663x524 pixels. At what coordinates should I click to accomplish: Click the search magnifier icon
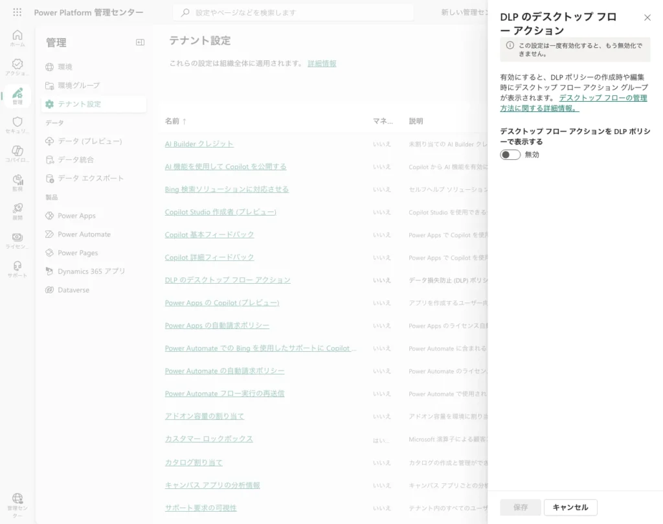(185, 13)
